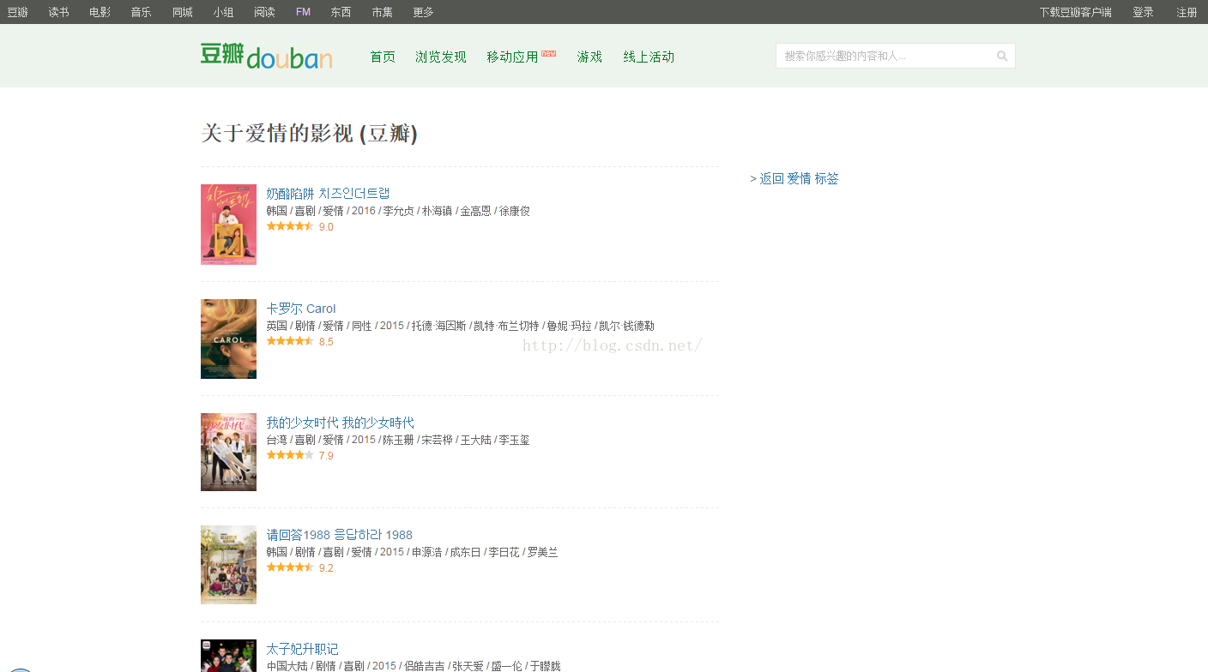Click the star rating for 卡罗尔 Carol
The width and height of the screenshot is (1208, 672).
(290, 341)
